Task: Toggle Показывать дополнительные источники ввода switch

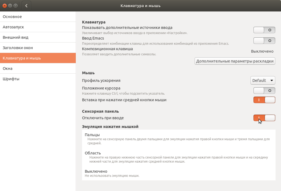Action: click(x=264, y=30)
